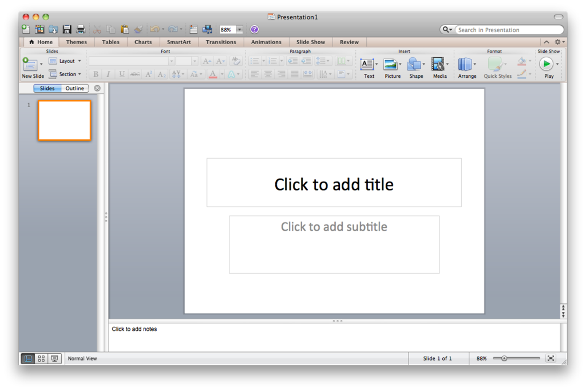Toggle Bold formatting
This screenshot has width=586, height=391.
(96, 74)
